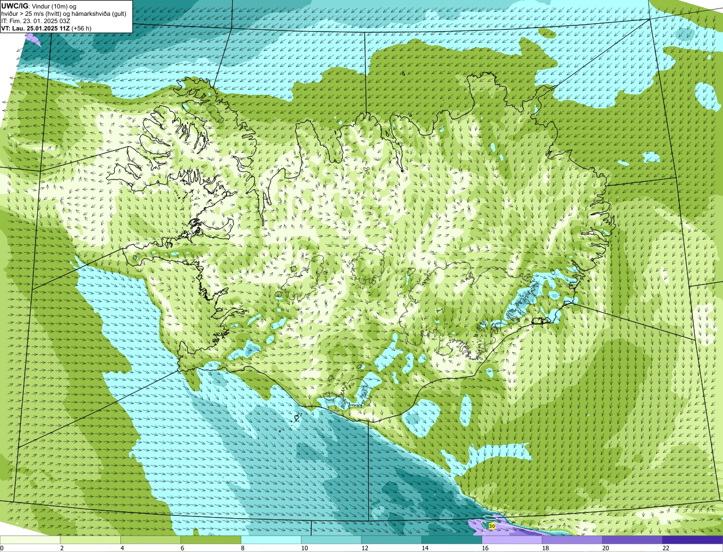This screenshot has width=723, height=552.
Task: Click the 6–8 m/s olive green legend swatch
Action: (211, 540)
